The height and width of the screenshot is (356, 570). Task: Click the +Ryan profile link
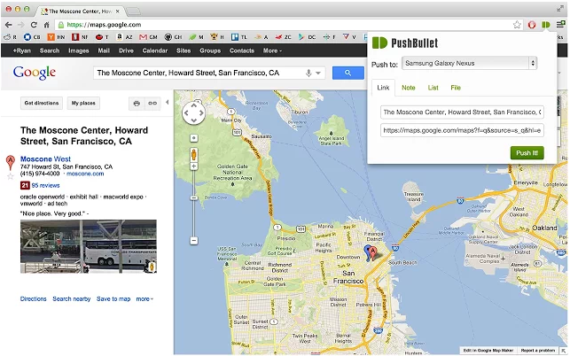click(x=22, y=50)
